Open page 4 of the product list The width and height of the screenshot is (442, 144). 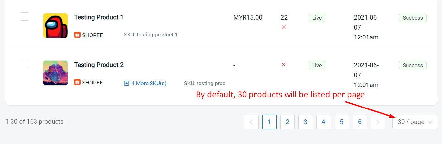coord(324,122)
